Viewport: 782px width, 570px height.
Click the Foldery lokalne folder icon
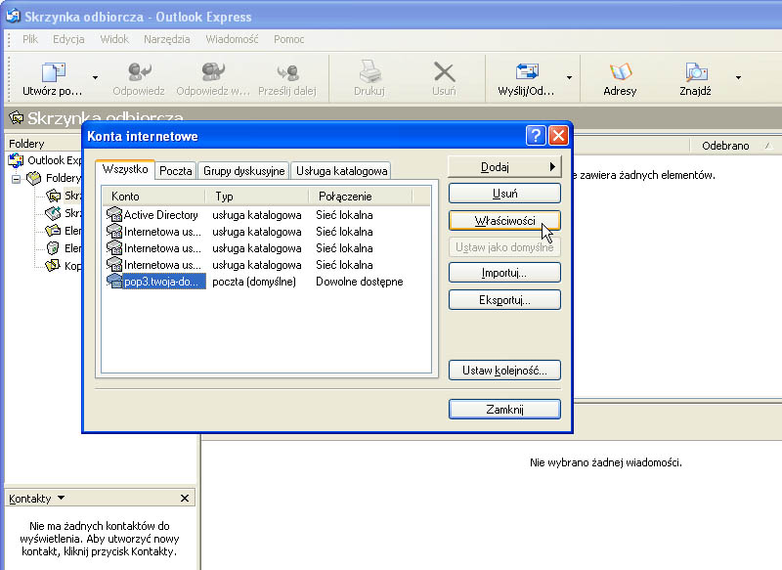[x=34, y=178]
